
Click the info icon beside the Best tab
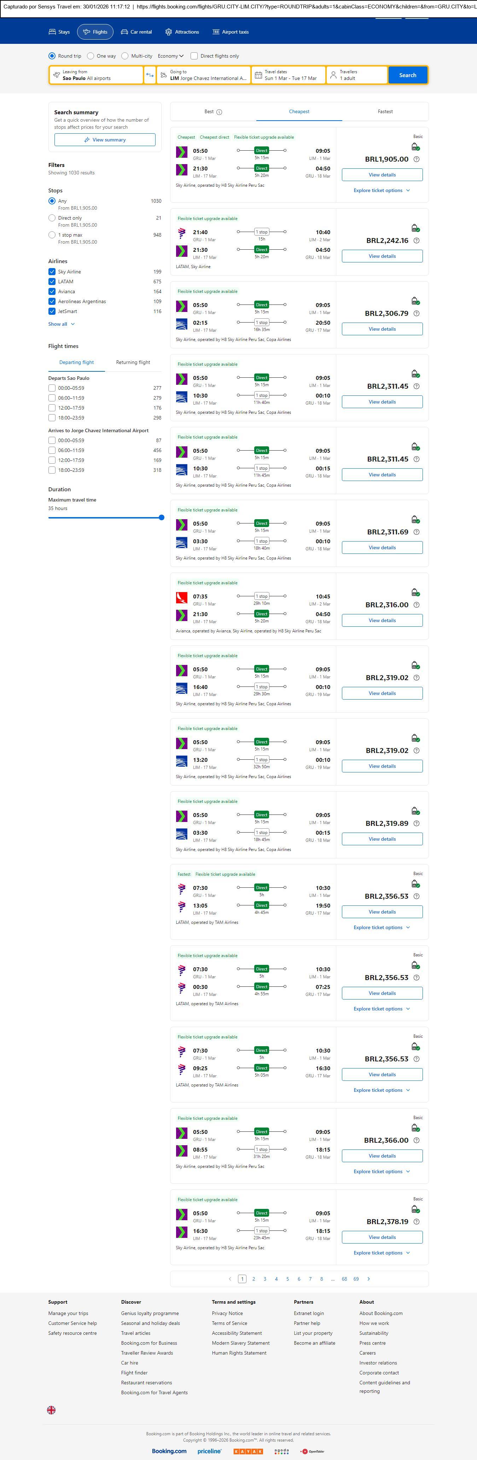click(219, 112)
